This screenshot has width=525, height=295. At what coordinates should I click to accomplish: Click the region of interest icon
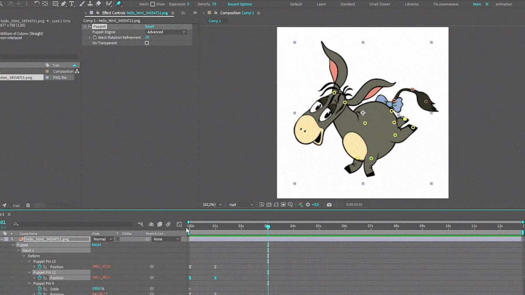tap(283, 205)
